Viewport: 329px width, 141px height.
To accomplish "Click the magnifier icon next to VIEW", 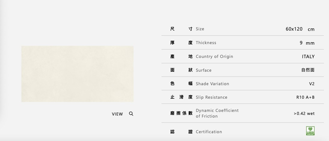I will (x=131, y=114).
